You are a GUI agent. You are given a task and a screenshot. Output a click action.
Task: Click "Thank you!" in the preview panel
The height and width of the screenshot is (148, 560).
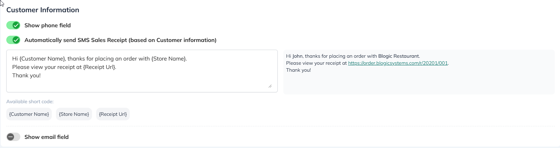coord(298,70)
